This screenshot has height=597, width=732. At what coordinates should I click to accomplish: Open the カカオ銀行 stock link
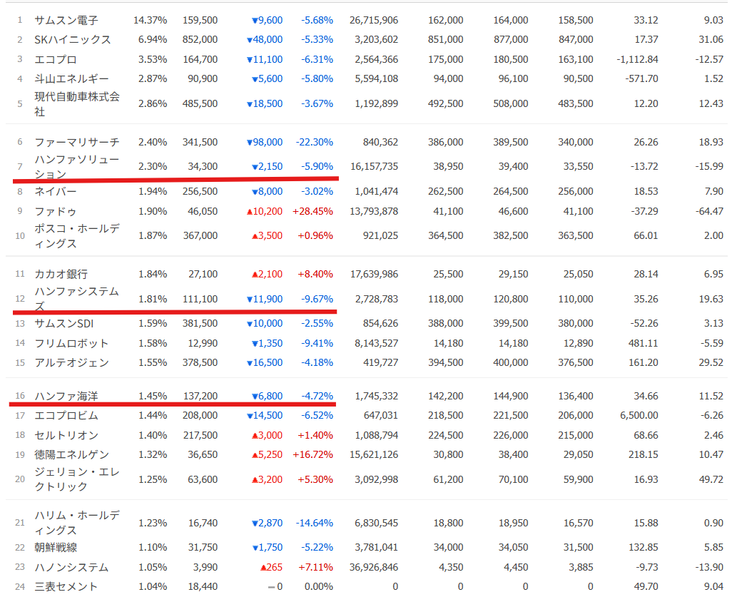(61, 275)
